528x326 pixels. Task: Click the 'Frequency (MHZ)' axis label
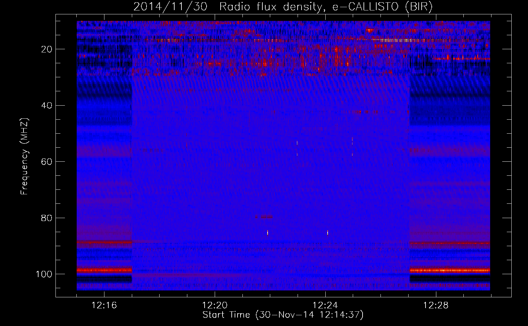(25, 156)
